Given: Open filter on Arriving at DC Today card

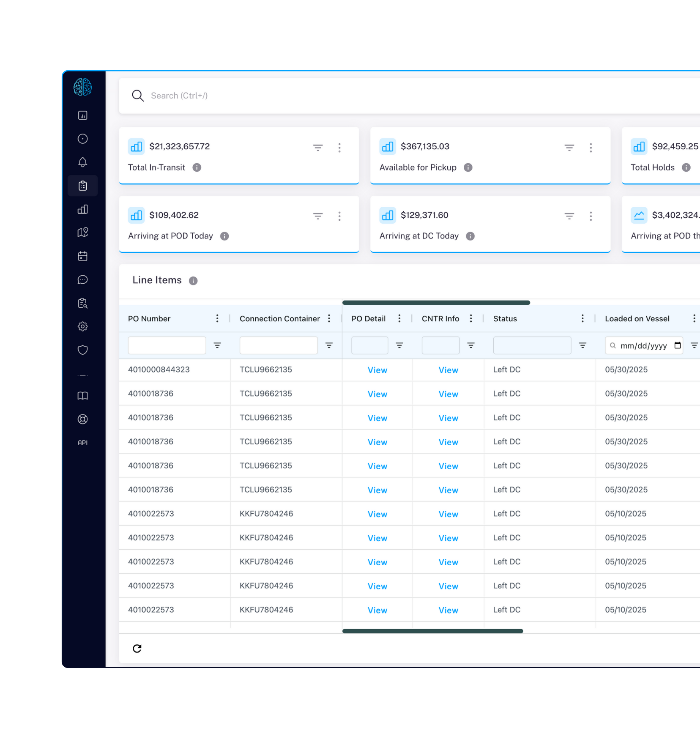Looking at the screenshot, I should pyautogui.click(x=569, y=216).
